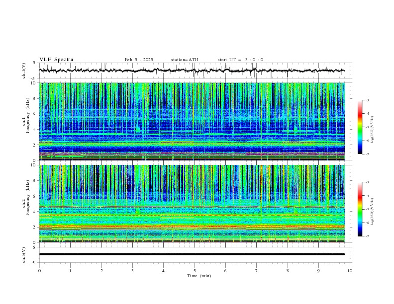
Task: Click the ch.3 voltage waveform trace
Action: tap(192, 254)
